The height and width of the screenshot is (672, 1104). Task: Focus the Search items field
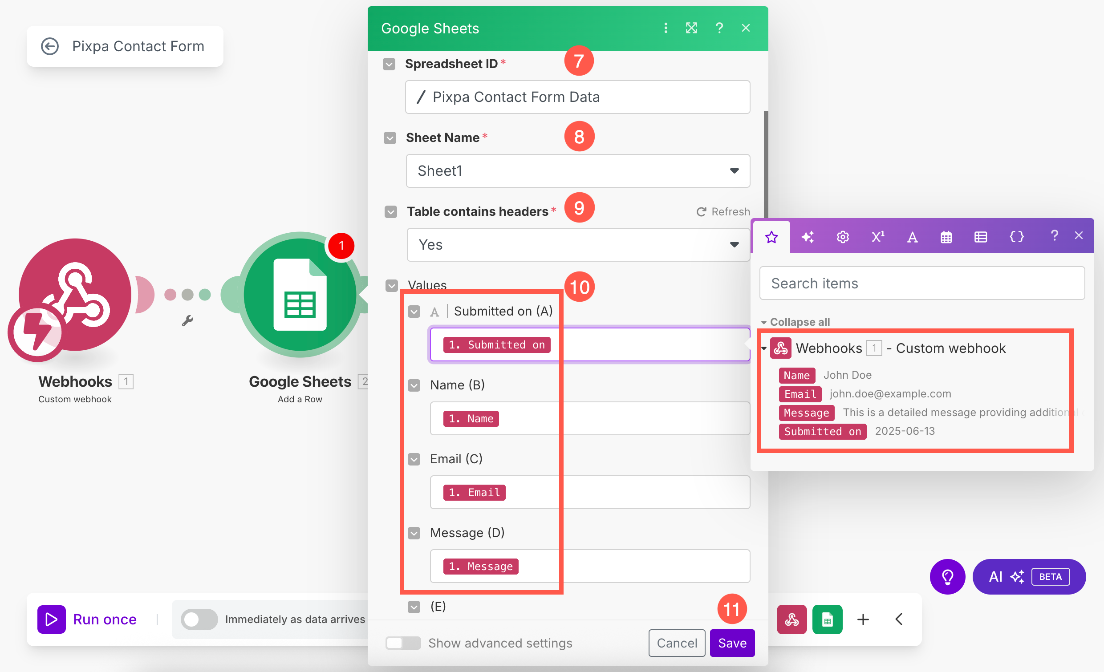pos(922,283)
